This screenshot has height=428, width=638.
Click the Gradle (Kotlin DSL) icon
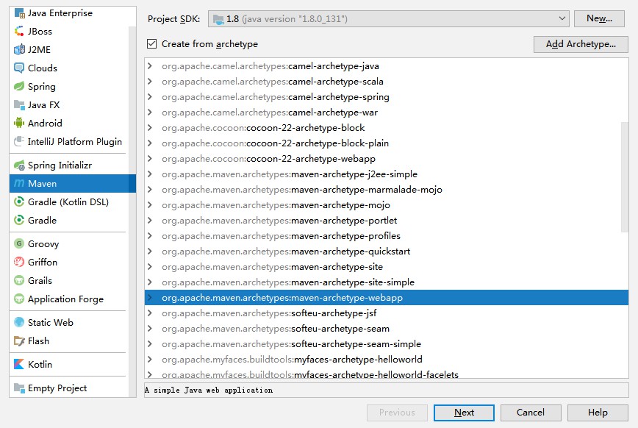click(19, 201)
